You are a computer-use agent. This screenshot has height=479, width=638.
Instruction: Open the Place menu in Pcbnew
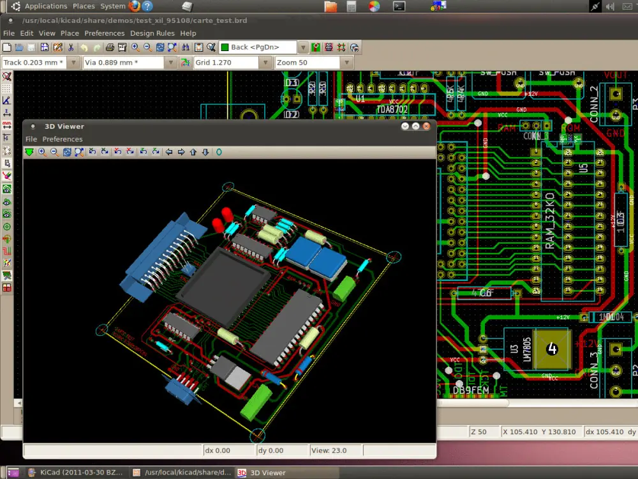[x=70, y=33]
